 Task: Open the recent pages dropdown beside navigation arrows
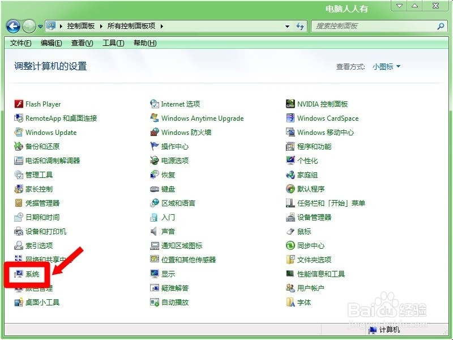[40, 26]
